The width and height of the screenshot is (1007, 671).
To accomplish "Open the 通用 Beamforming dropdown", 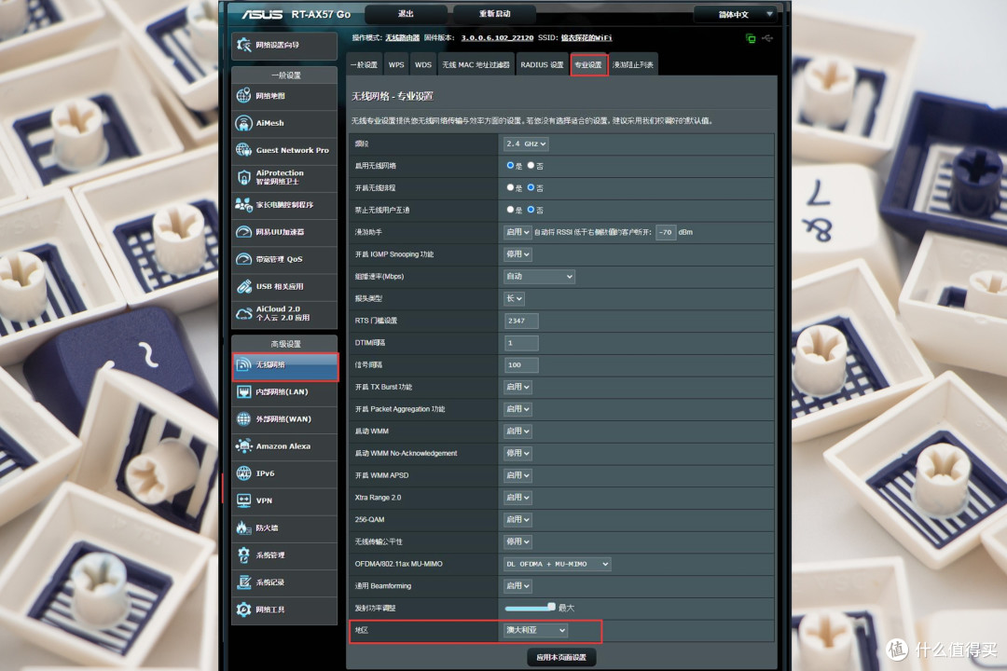I will tap(517, 585).
